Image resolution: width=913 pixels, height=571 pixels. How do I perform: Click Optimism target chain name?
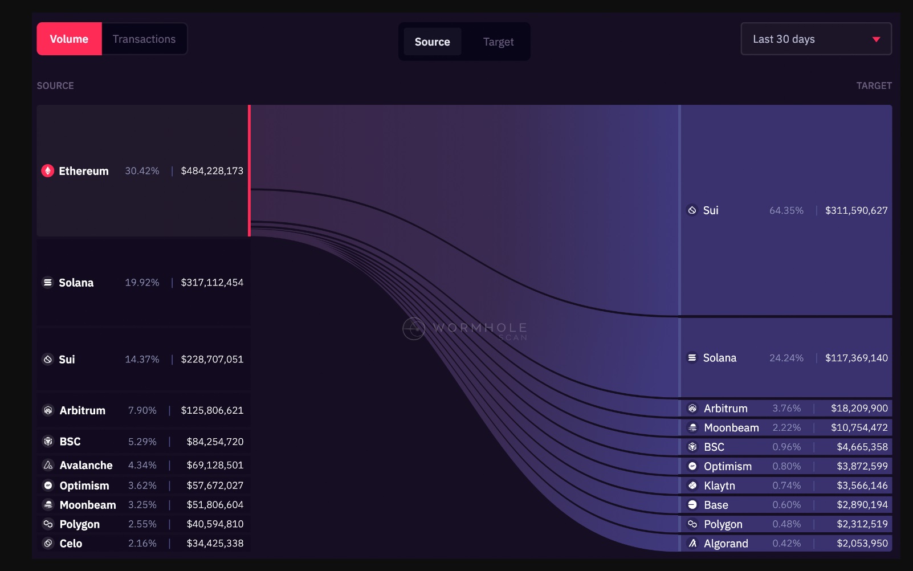[728, 466]
